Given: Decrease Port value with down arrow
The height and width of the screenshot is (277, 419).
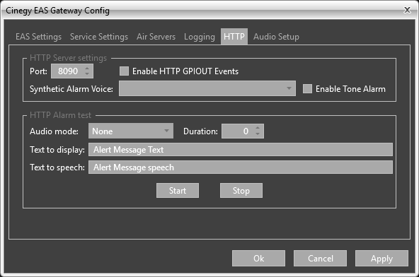Looking at the screenshot, I should pyautogui.click(x=87, y=74).
